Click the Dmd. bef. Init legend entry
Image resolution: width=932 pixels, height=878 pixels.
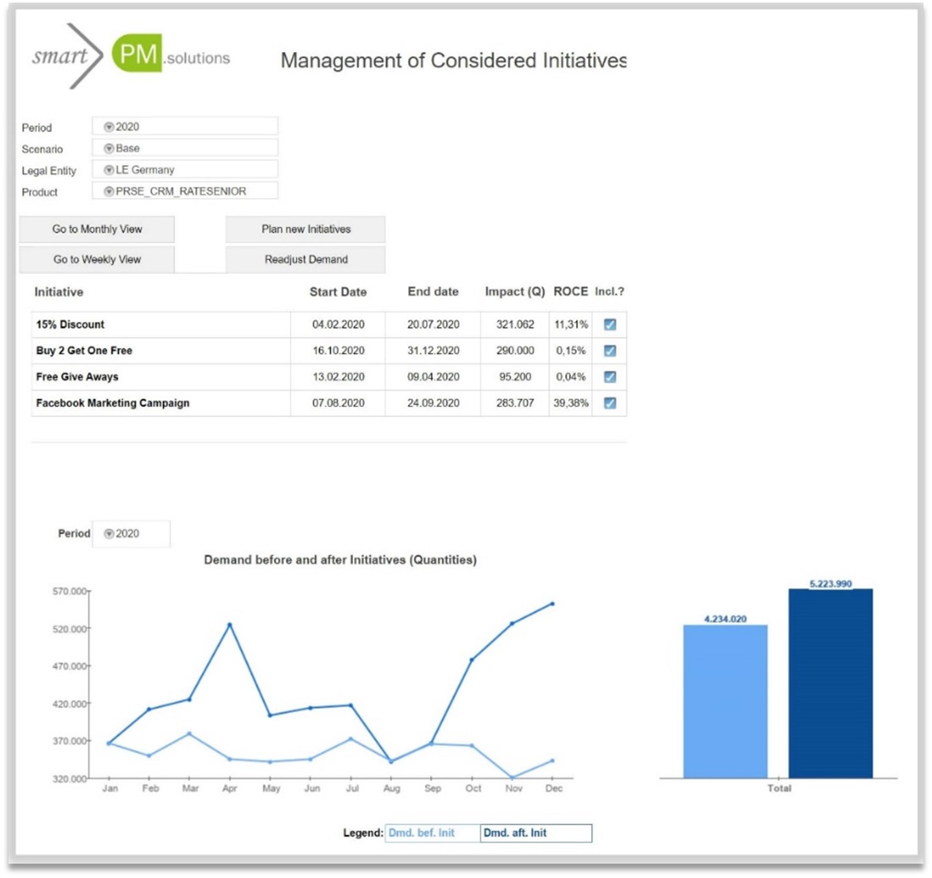(x=422, y=833)
